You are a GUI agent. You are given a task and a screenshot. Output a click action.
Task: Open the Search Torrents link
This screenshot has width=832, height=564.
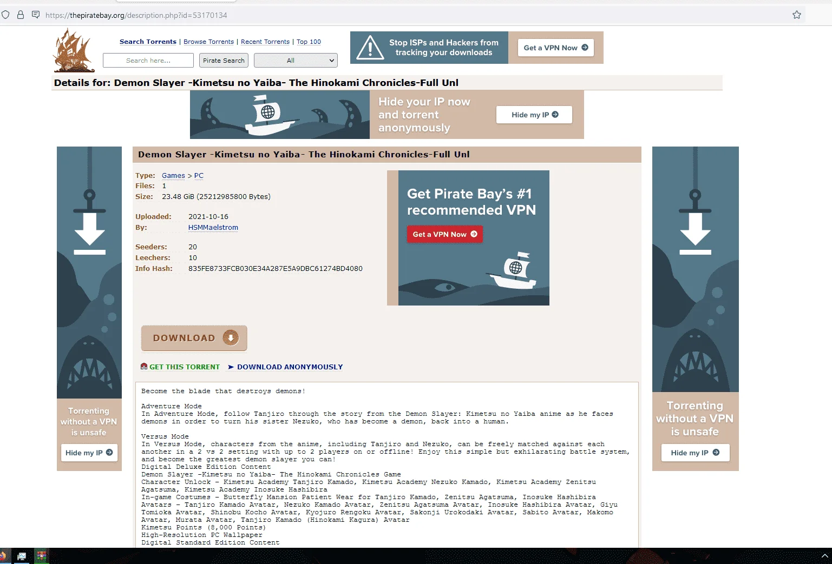point(148,42)
